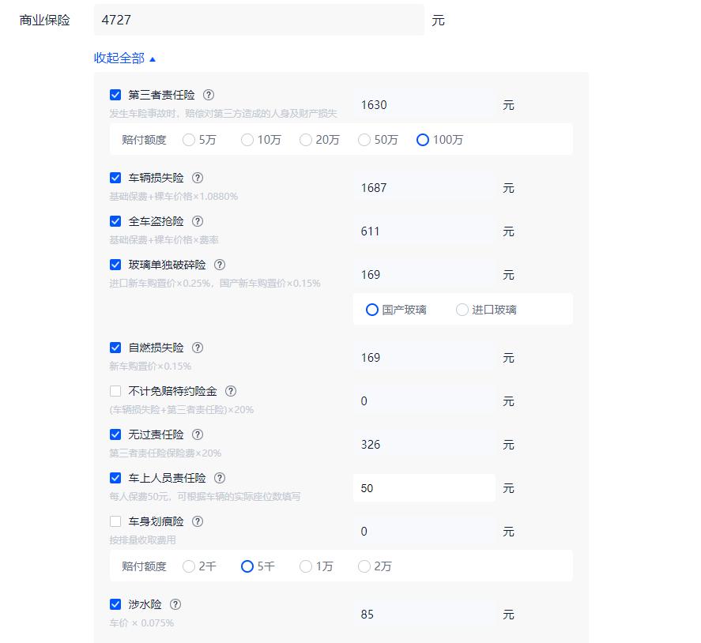
Task: Open the 第三者责任险 help icon
Action: [x=209, y=95]
